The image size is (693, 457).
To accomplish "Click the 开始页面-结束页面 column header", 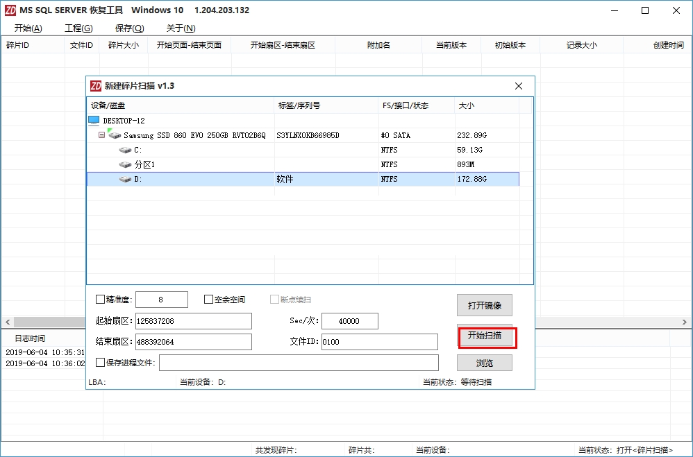I will (189, 45).
